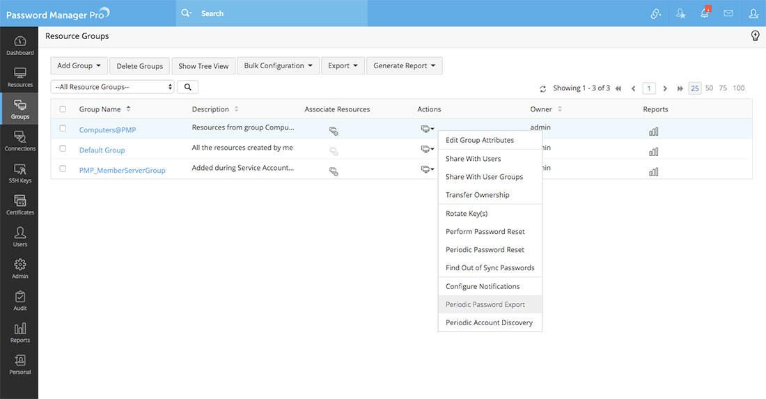Open the Bulk Configuration dropdown
The height and width of the screenshot is (399, 766).
click(279, 66)
